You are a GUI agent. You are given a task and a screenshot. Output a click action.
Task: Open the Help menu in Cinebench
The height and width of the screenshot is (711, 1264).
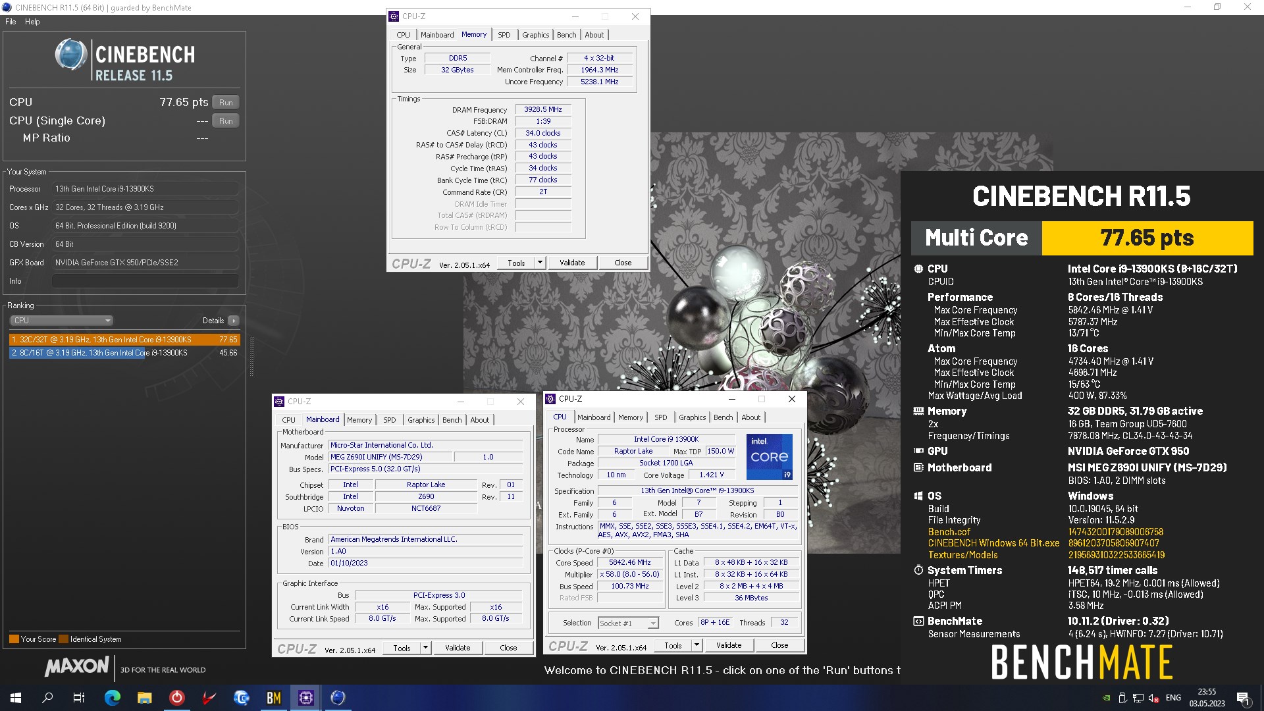[32, 22]
